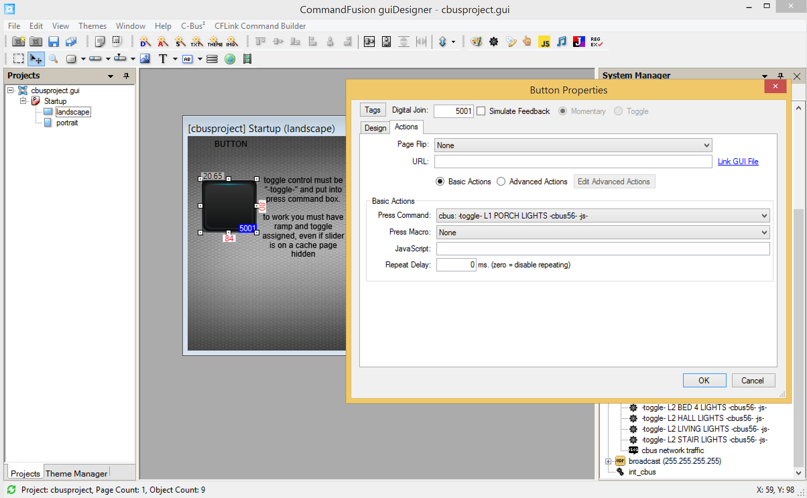Click the Link GUI File link

[738, 162]
